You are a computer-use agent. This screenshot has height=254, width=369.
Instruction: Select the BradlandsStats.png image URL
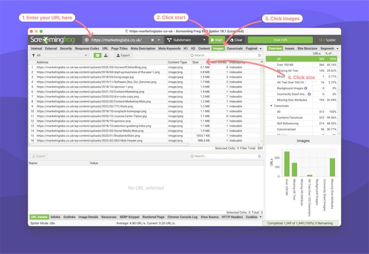[x=88, y=136]
